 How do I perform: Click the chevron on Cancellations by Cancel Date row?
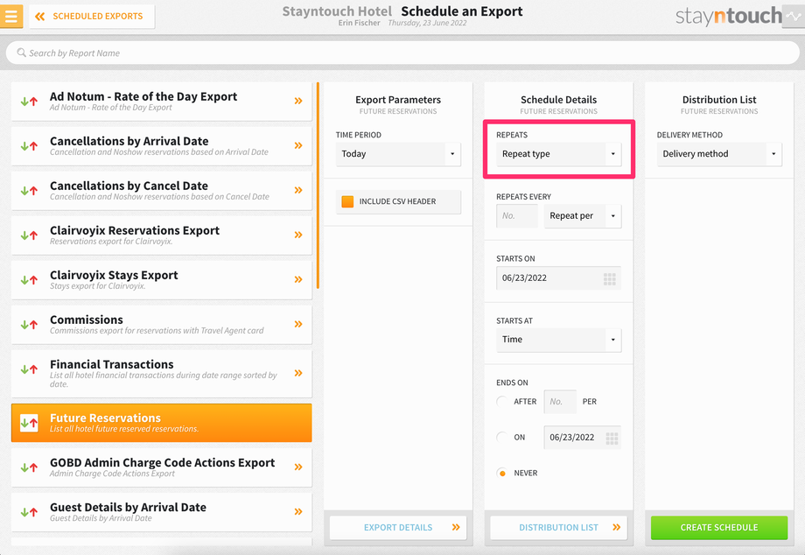(x=298, y=191)
